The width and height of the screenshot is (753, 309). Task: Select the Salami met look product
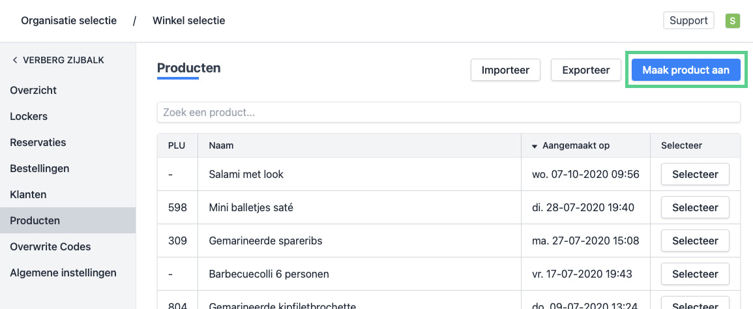(x=695, y=175)
